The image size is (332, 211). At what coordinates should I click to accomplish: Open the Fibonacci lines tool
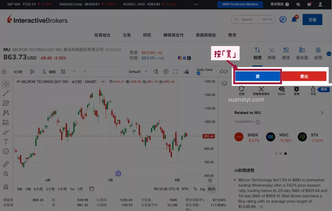pos(6,103)
